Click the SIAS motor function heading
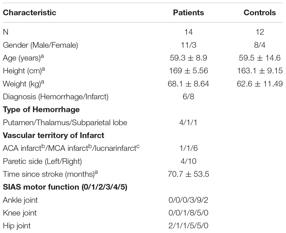286x233 pixels. [65, 187]
